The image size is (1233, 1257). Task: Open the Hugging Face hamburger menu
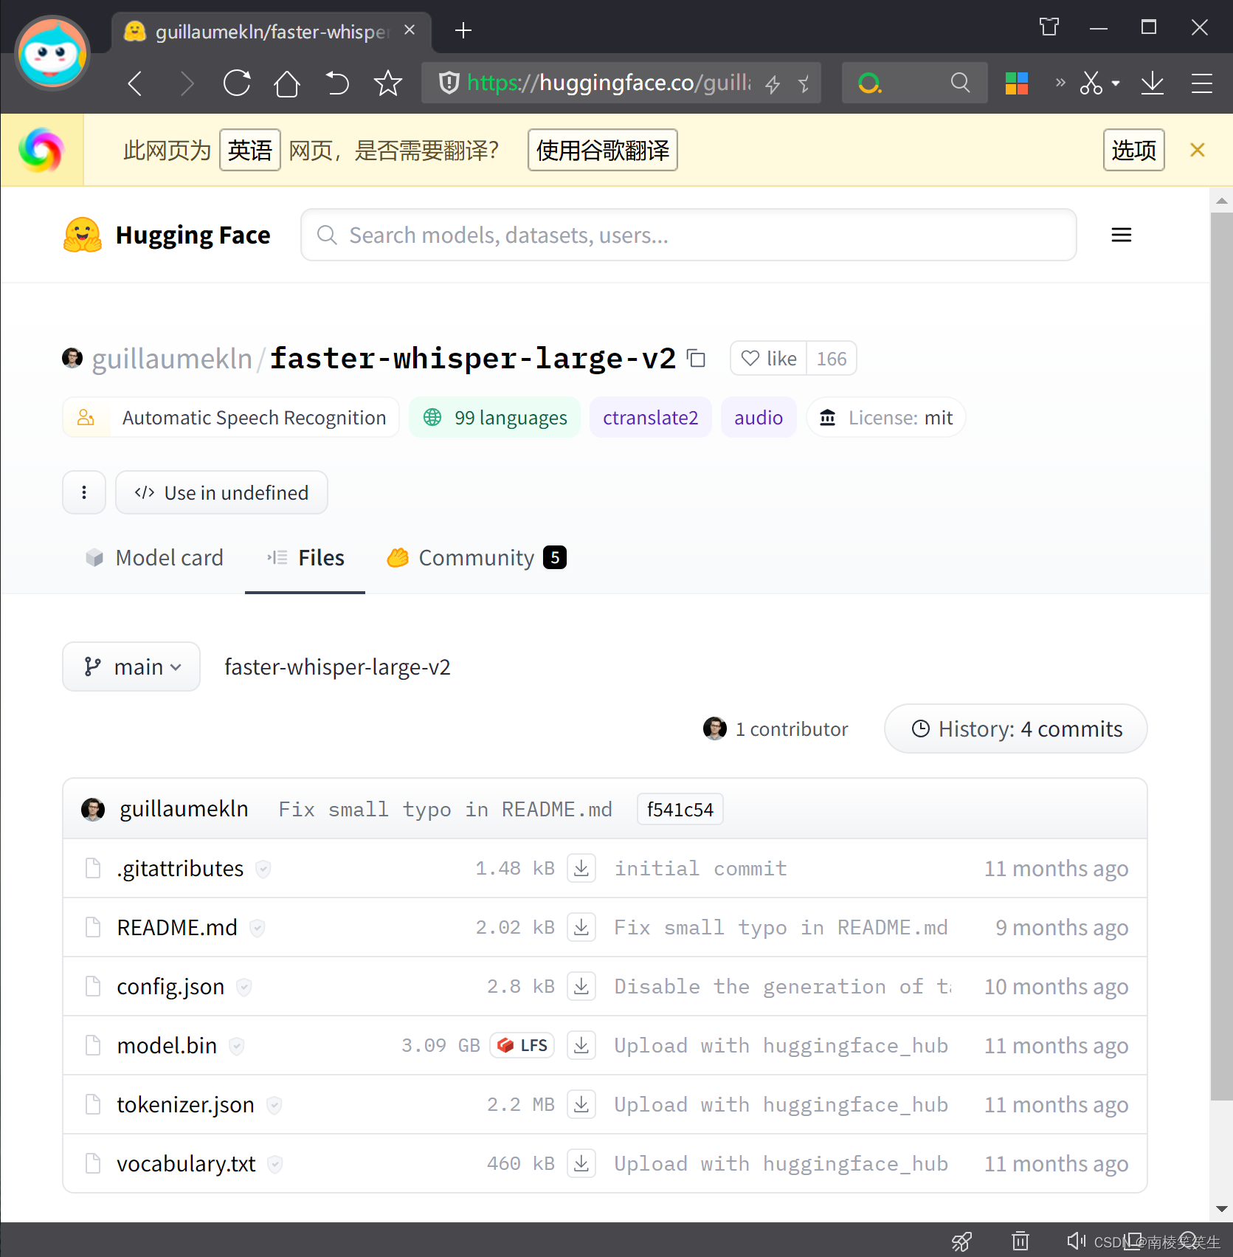point(1122,235)
